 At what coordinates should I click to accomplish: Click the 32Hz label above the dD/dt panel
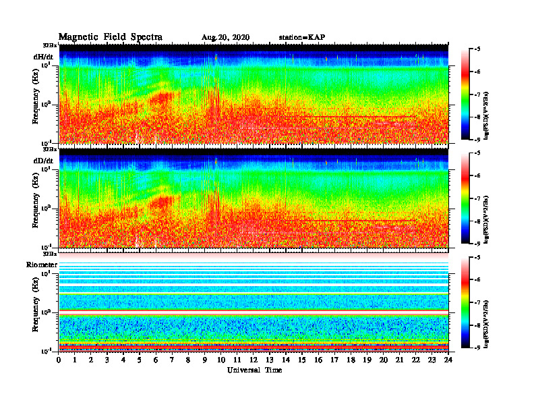[x=50, y=149]
